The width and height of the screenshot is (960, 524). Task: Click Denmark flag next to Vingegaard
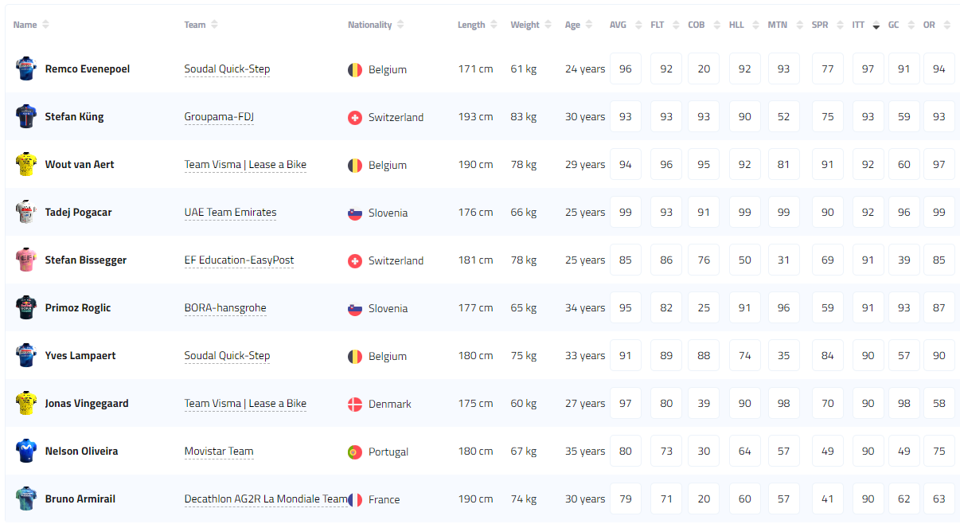355,405
